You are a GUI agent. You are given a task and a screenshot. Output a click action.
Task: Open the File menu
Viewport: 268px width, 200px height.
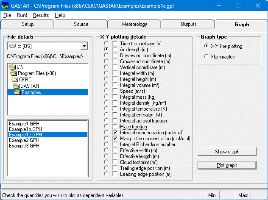click(x=7, y=15)
